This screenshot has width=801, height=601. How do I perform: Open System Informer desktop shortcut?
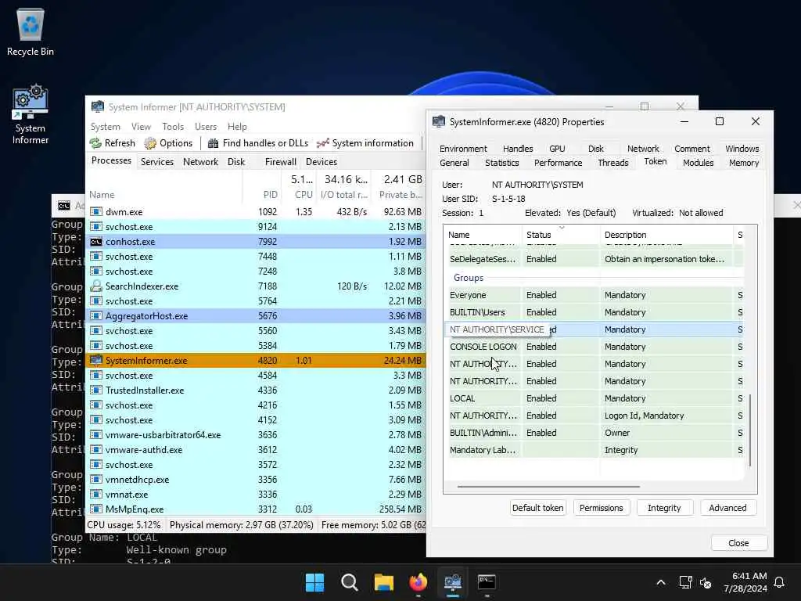31,114
